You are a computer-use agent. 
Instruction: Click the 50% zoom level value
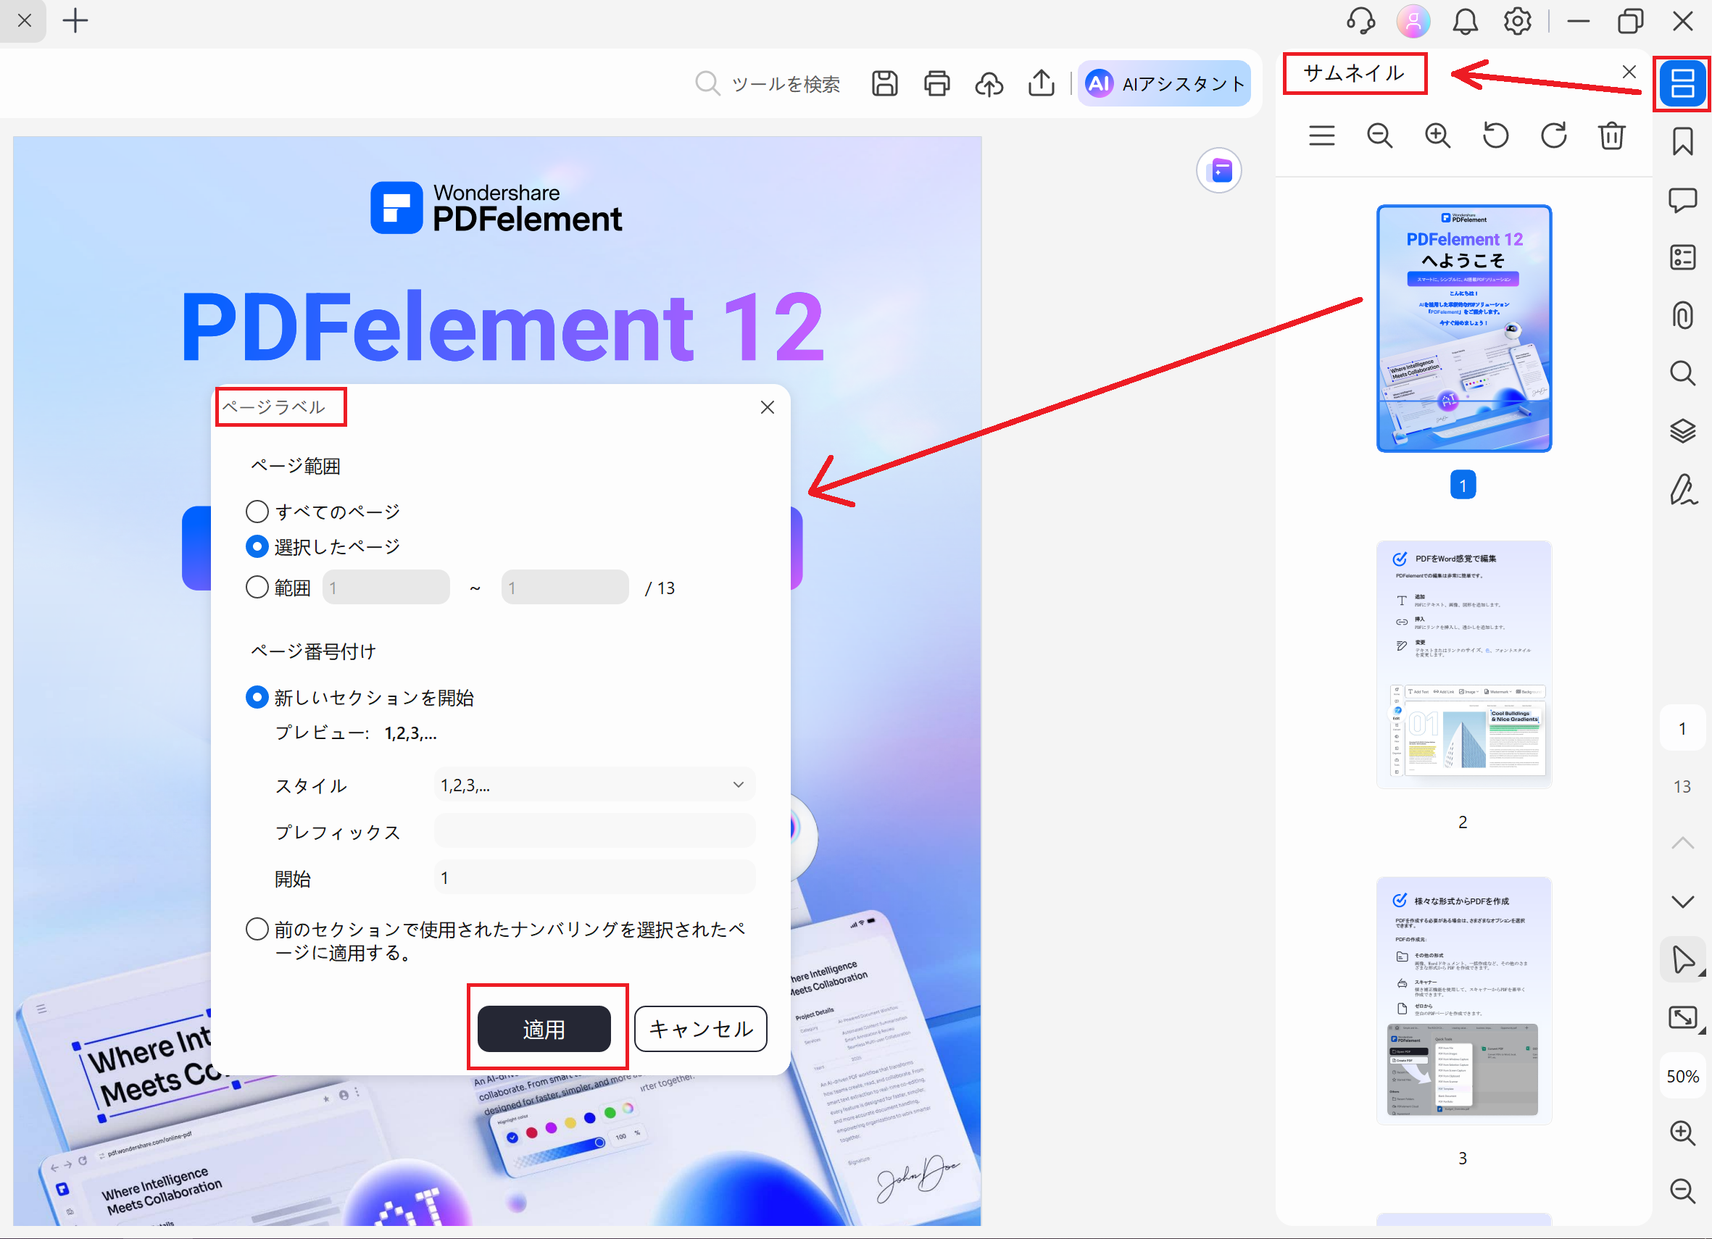click(x=1682, y=1076)
